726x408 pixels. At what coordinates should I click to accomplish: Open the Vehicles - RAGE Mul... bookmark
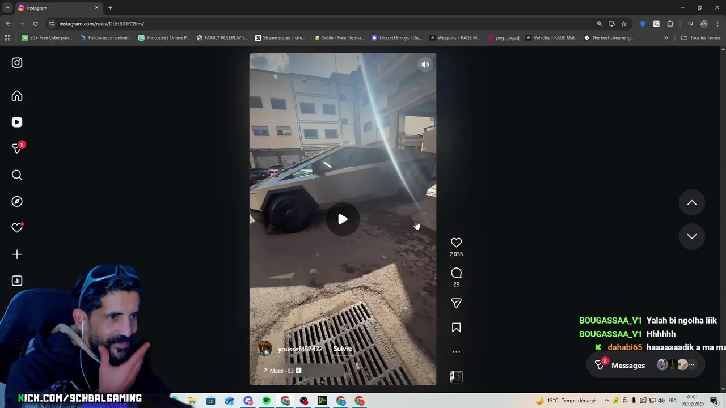pyautogui.click(x=551, y=38)
